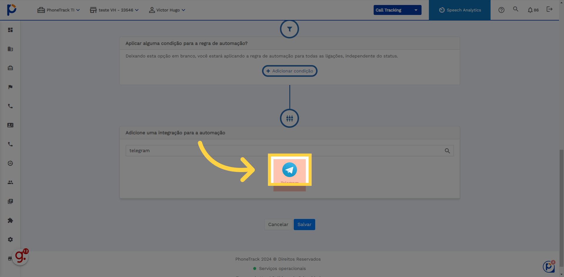This screenshot has height=277, width=564.
Task: Expand the PhoneTrack TI dropdown
Action: click(x=59, y=10)
